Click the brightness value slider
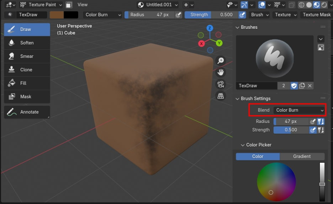 pos(322,182)
